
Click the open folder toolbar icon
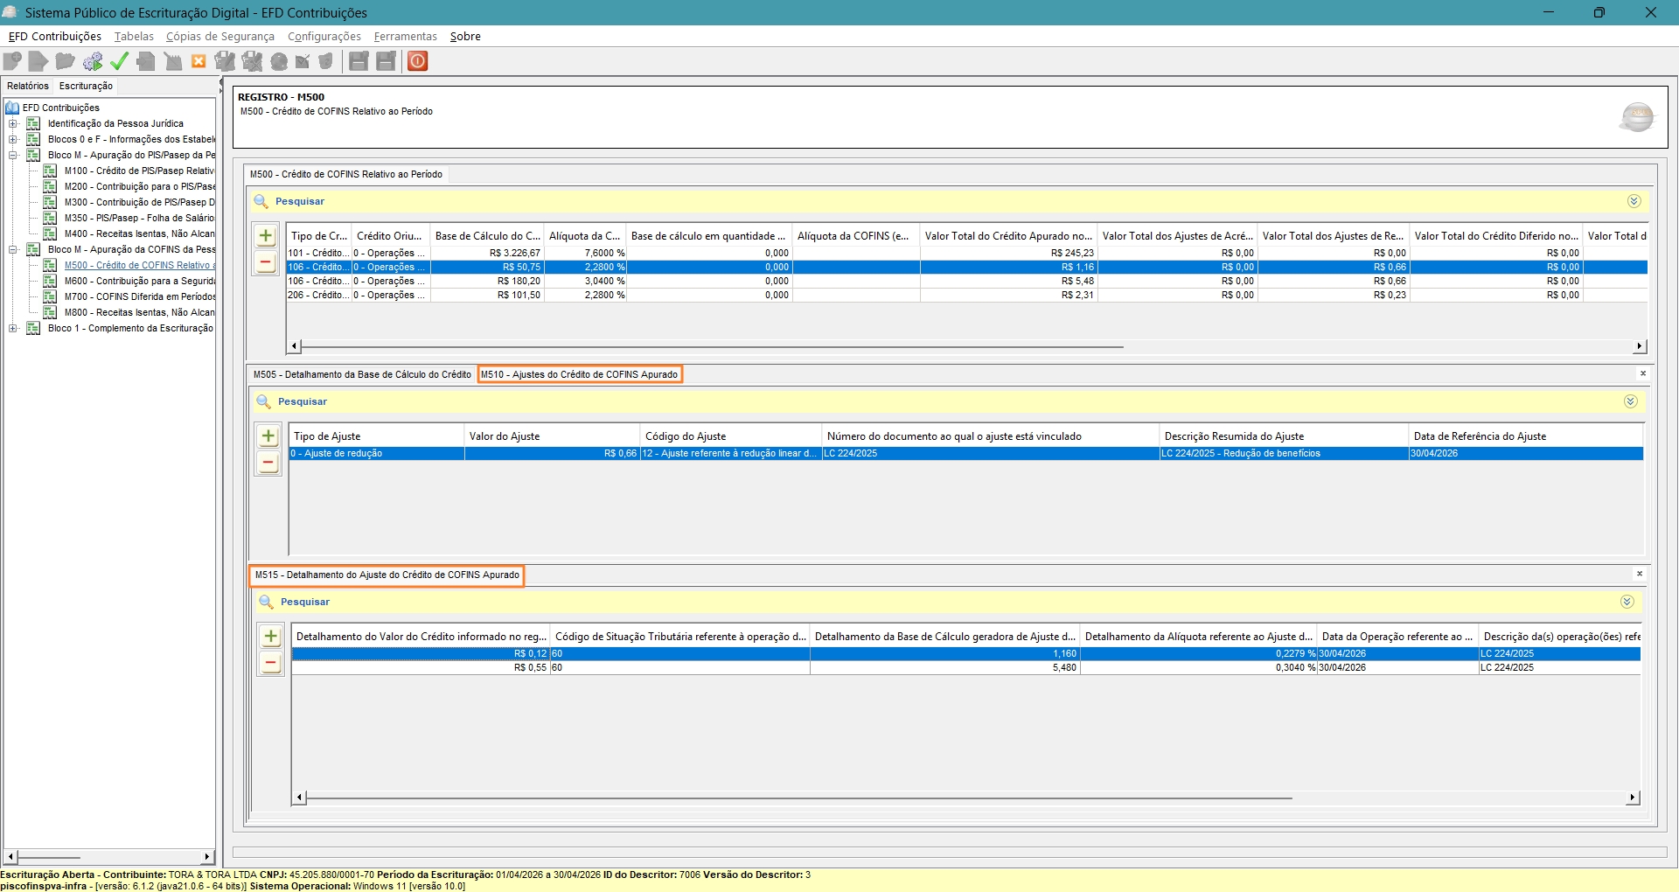click(65, 61)
